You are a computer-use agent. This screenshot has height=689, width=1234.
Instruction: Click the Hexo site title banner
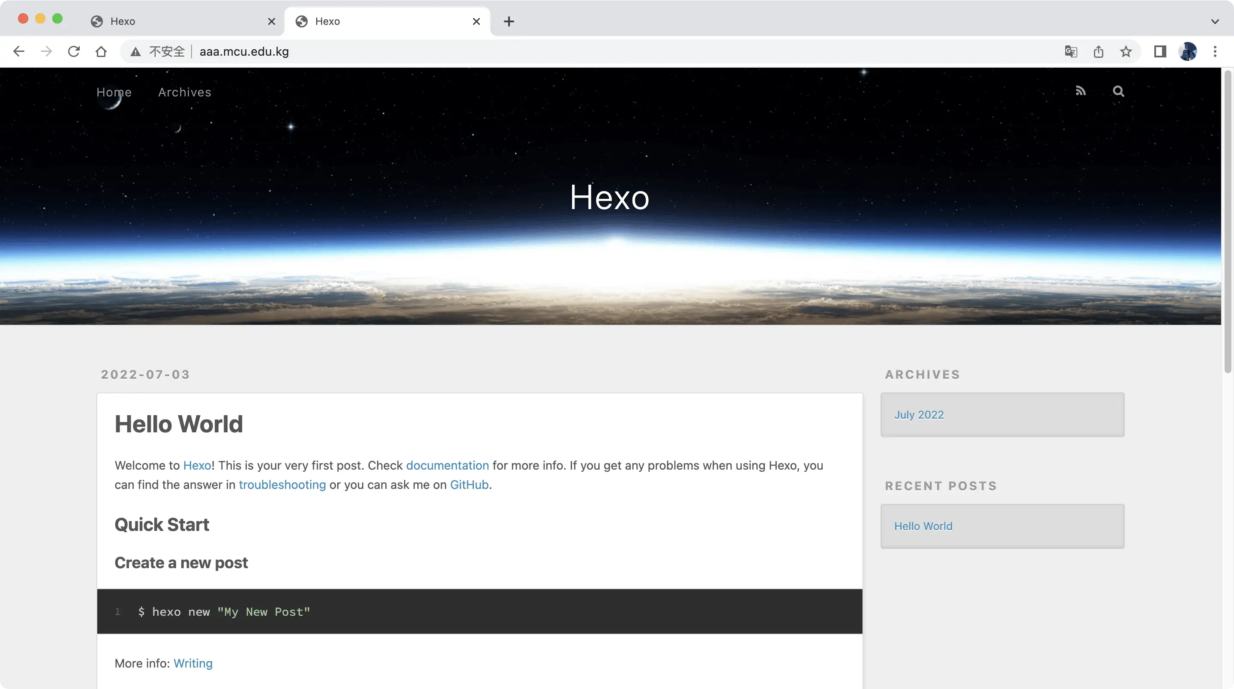pyautogui.click(x=609, y=198)
